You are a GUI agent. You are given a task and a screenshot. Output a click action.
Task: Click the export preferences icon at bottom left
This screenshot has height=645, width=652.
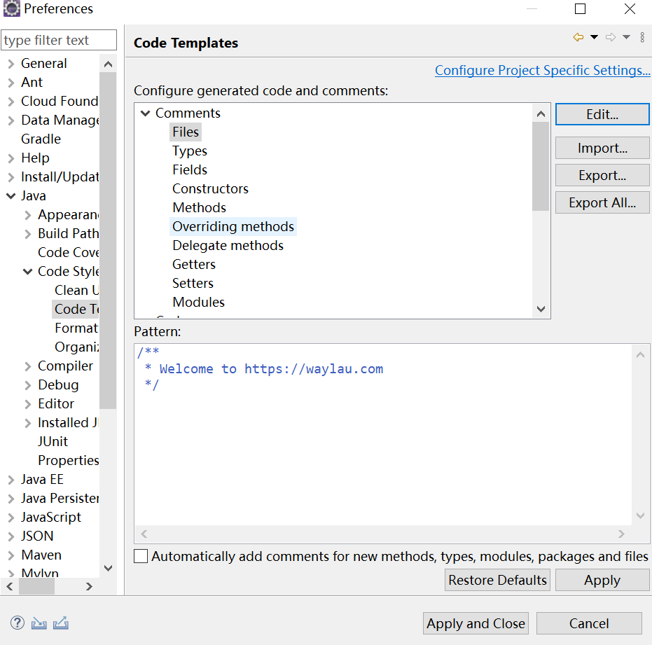[x=61, y=623]
